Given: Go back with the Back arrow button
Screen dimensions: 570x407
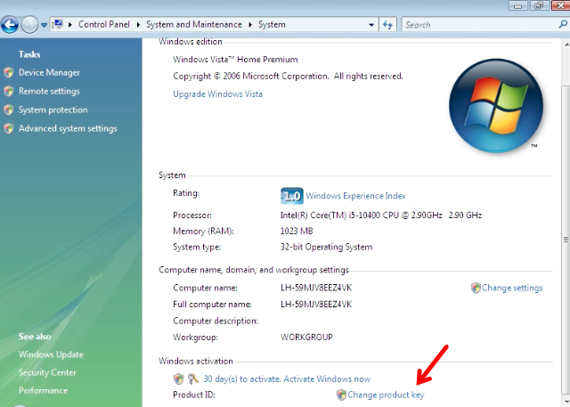Looking at the screenshot, I should (x=10, y=25).
